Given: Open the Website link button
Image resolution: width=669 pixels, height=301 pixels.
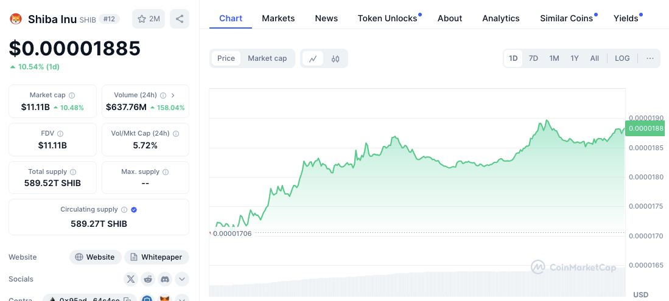Looking at the screenshot, I should tap(96, 257).
